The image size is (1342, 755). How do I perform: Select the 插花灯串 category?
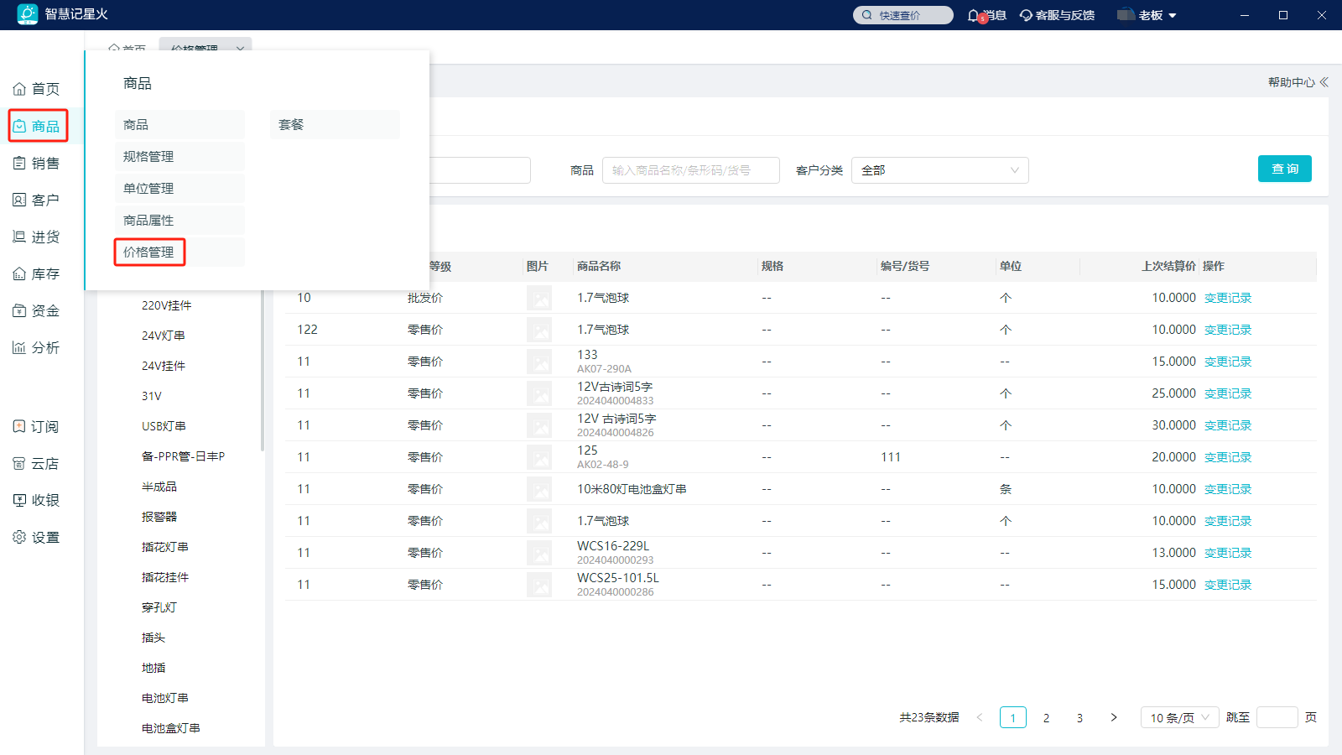click(165, 547)
